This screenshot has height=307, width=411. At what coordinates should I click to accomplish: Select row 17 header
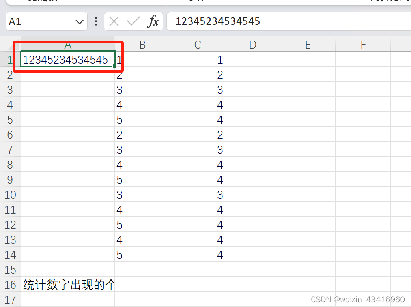[10, 300]
